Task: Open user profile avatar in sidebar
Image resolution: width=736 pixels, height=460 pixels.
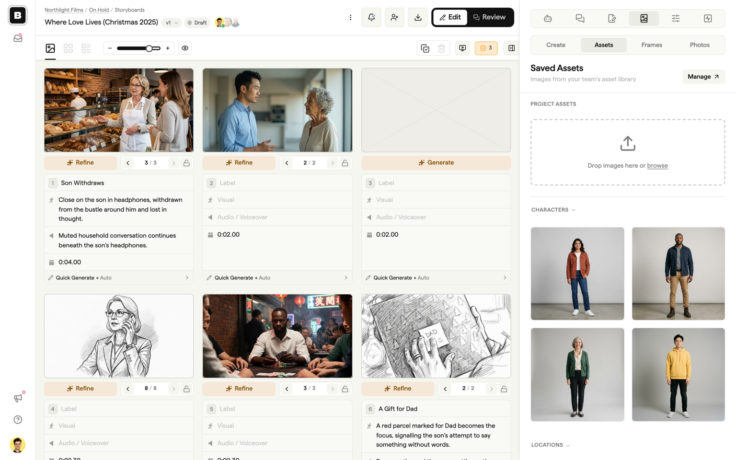Action: [x=18, y=445]
